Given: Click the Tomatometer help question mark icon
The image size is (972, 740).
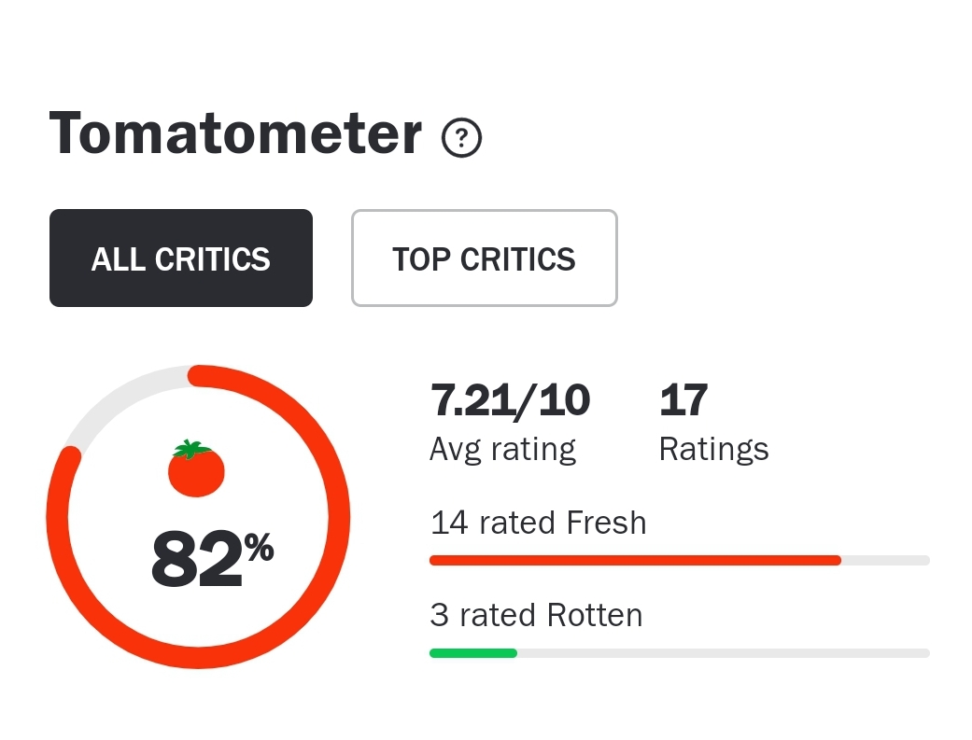Looking at the screenshot, I should click(x=461, y=139).
